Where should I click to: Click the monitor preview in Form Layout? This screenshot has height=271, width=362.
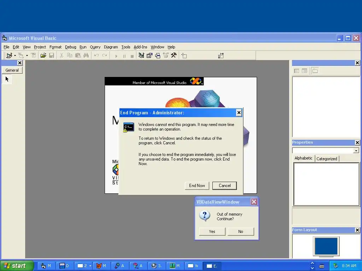(x=326, y=247)
